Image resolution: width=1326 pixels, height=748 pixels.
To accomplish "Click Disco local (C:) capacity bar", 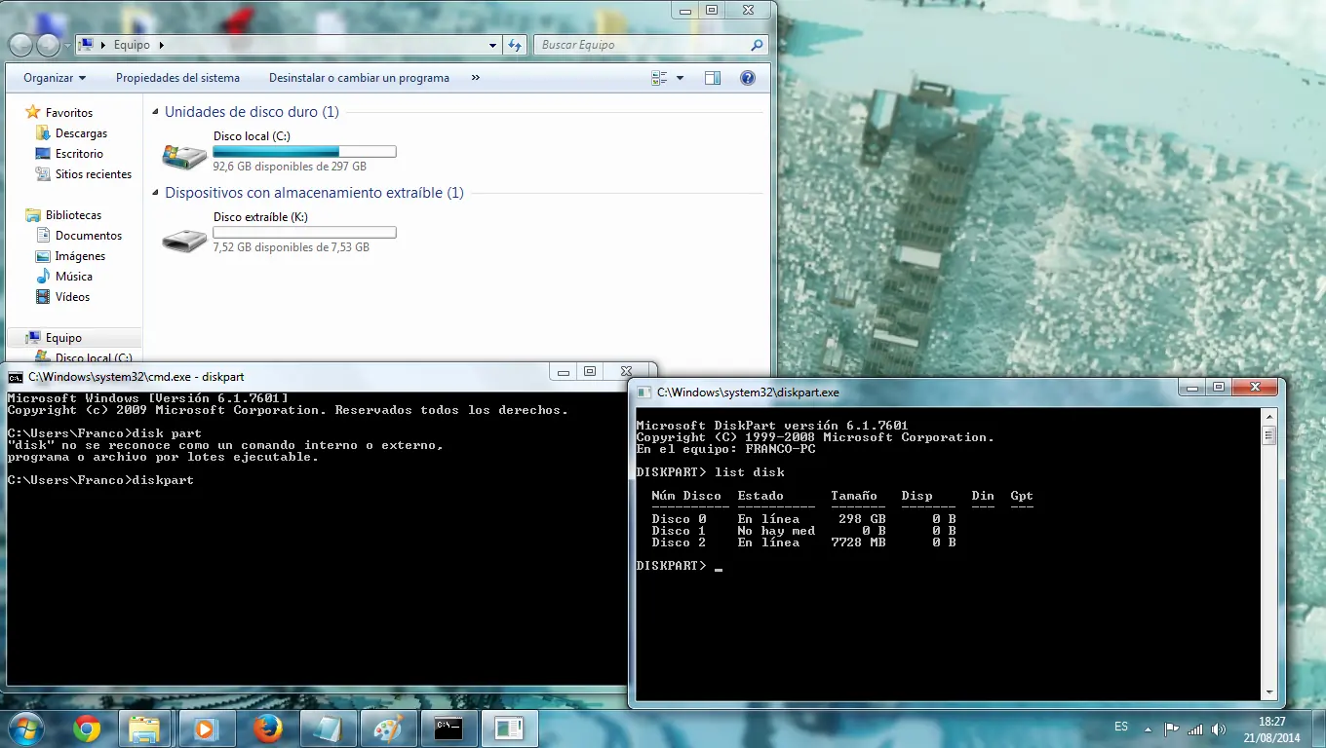I will coord(304,152).
